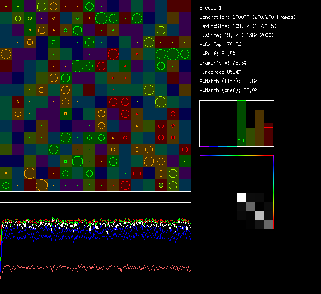This screenshot has height=294, width=321.
Task: Click the green 'm' label in the histogram
Action: point(239,140)
